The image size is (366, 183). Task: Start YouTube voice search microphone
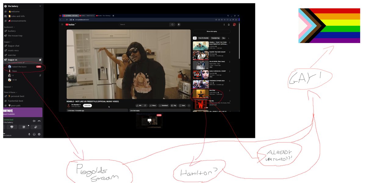tap(179, 24)
